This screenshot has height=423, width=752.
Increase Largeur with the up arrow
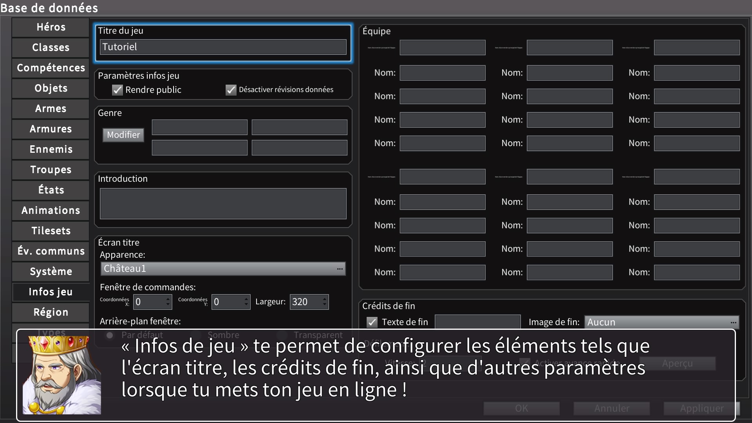[325, 299]
